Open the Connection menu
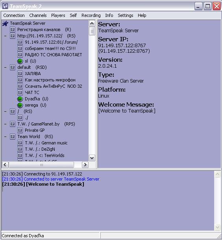Screen dimensions: 222x240 click(14, 15)
